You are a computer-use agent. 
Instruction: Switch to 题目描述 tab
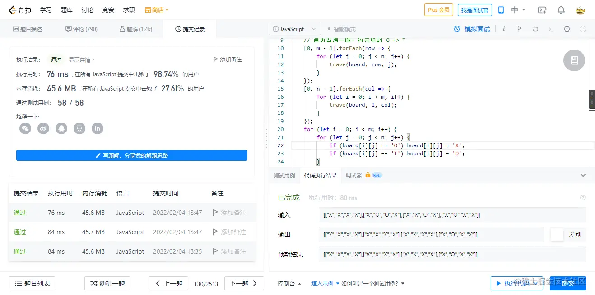(27, 29)
